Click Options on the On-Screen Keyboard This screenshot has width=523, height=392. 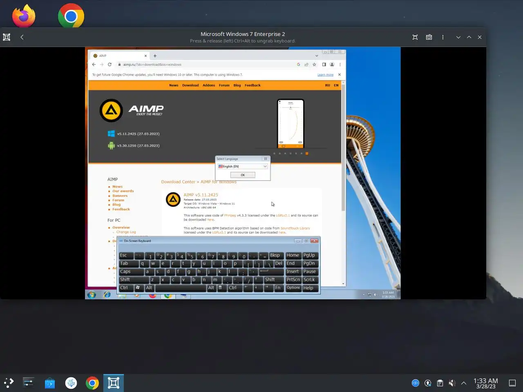[x=293, y=288]
